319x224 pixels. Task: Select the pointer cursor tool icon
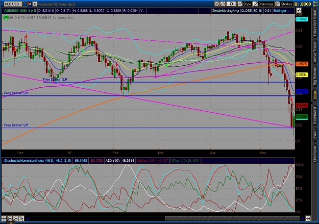[21, 218]
